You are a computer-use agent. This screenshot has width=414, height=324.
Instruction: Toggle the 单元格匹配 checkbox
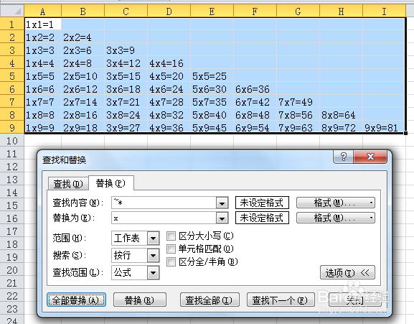(171, 249)
